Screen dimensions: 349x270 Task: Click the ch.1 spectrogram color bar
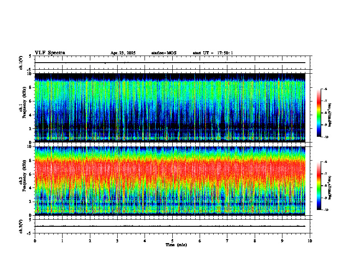click(x=319, y=113)
